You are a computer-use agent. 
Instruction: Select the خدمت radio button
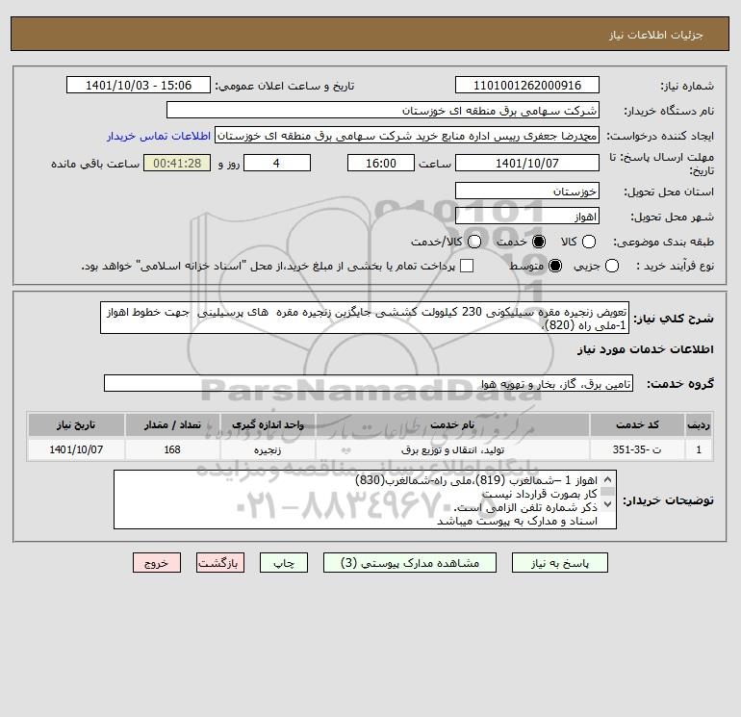(x=539, y=242)
